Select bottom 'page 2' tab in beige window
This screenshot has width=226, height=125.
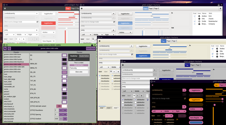pos(109,108)
